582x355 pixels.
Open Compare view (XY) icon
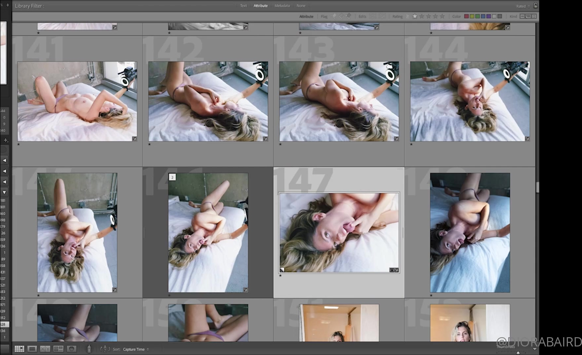(45, 349)
